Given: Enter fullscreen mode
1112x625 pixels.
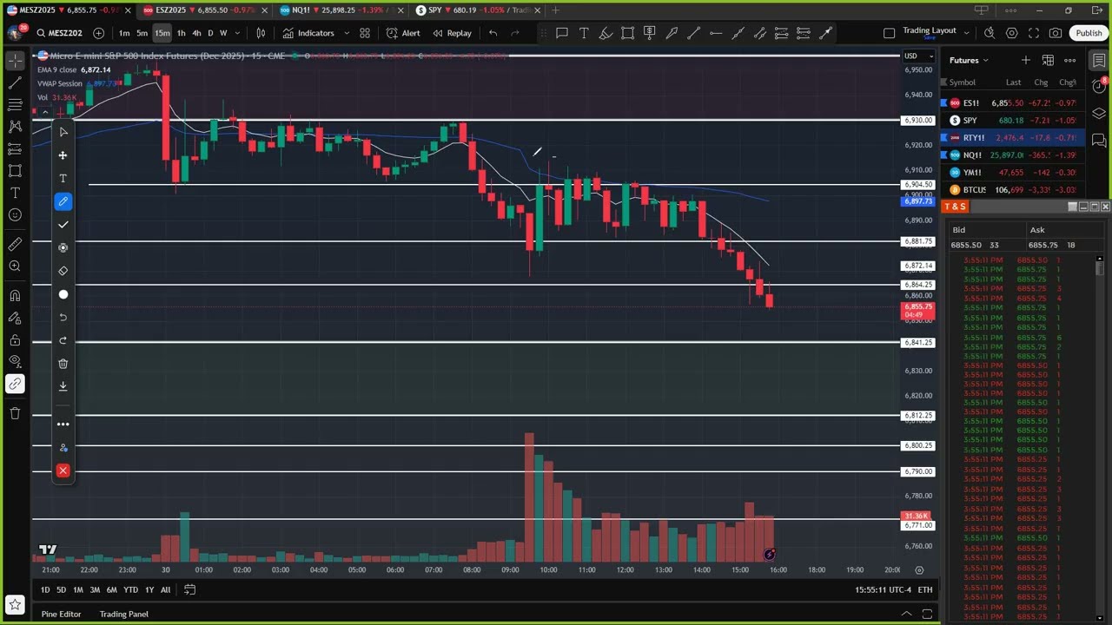Looking at the screenshot, I should tap(1034, 33).
